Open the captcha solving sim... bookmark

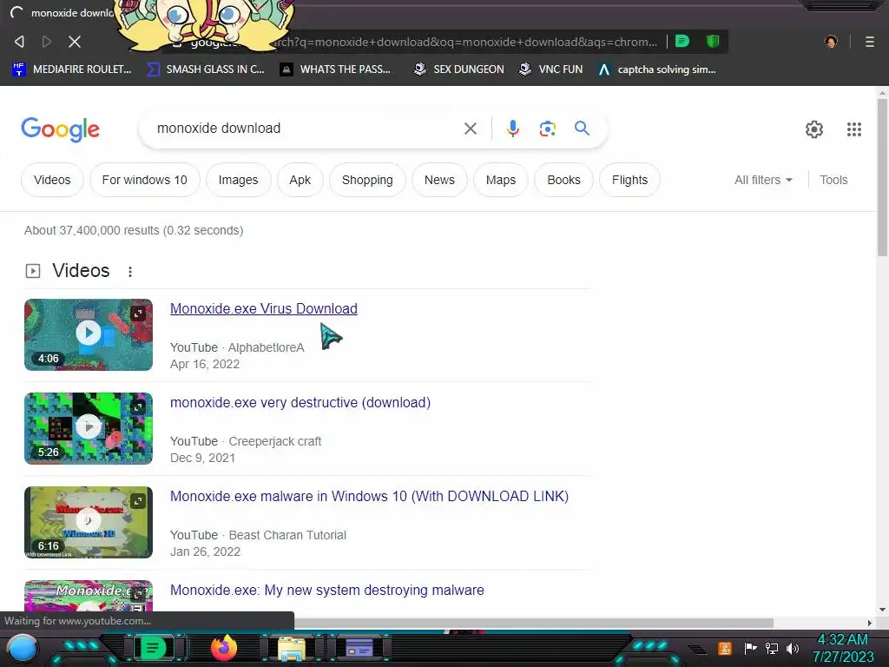click(x=657, y=69)
